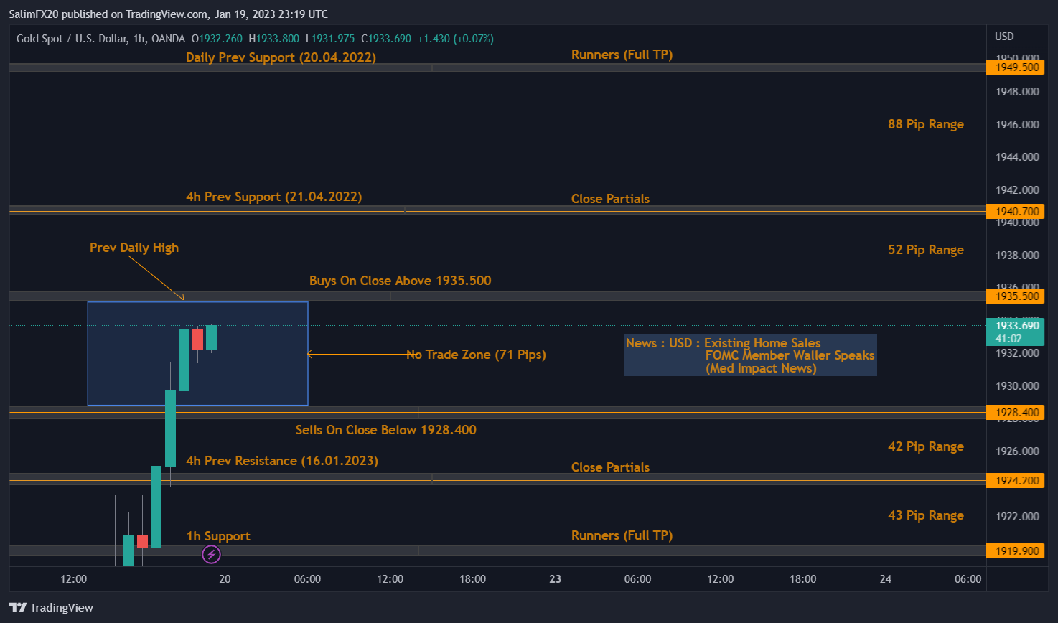Expand the News box about Existing Home Sales

(749, 355)
